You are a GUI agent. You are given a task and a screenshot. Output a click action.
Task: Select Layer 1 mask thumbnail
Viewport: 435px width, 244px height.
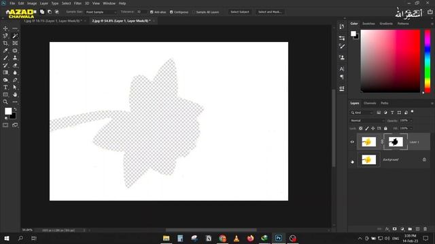[x=396, y=142]
